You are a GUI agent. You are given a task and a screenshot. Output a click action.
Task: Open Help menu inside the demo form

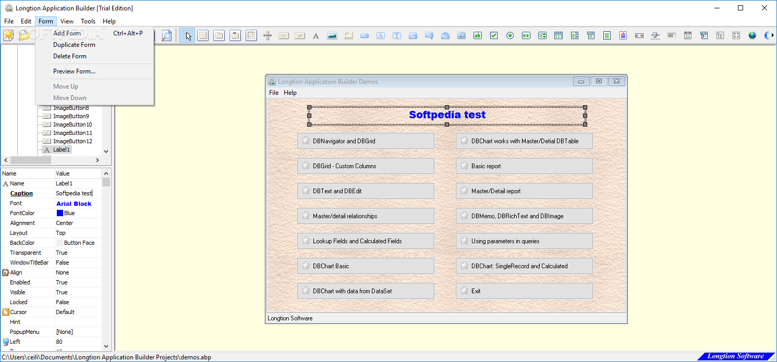click(x=290, y=93)
